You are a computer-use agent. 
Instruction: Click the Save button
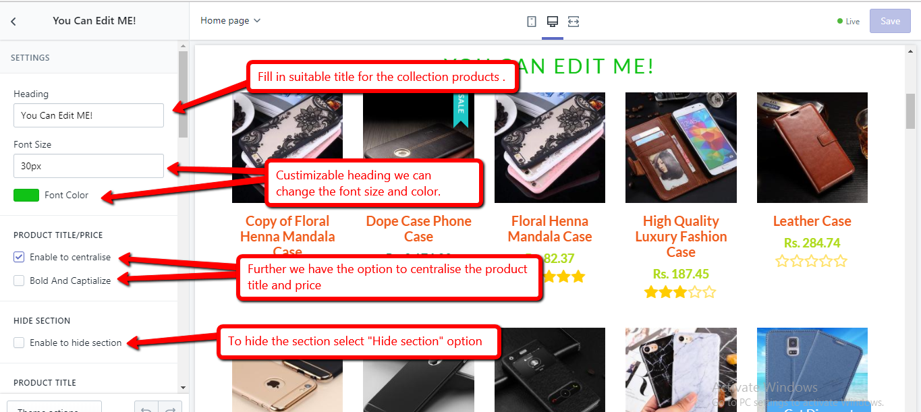coord(890,21)
